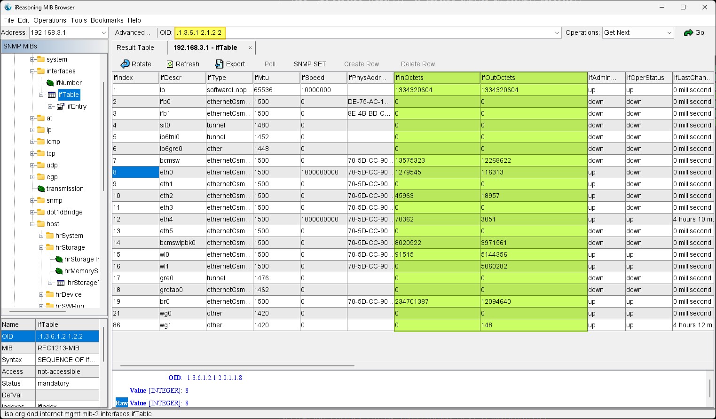Viewport: 716px width, 419px height.
Task: Select the ifEntry node icon
Action: (x=61, y=106)
